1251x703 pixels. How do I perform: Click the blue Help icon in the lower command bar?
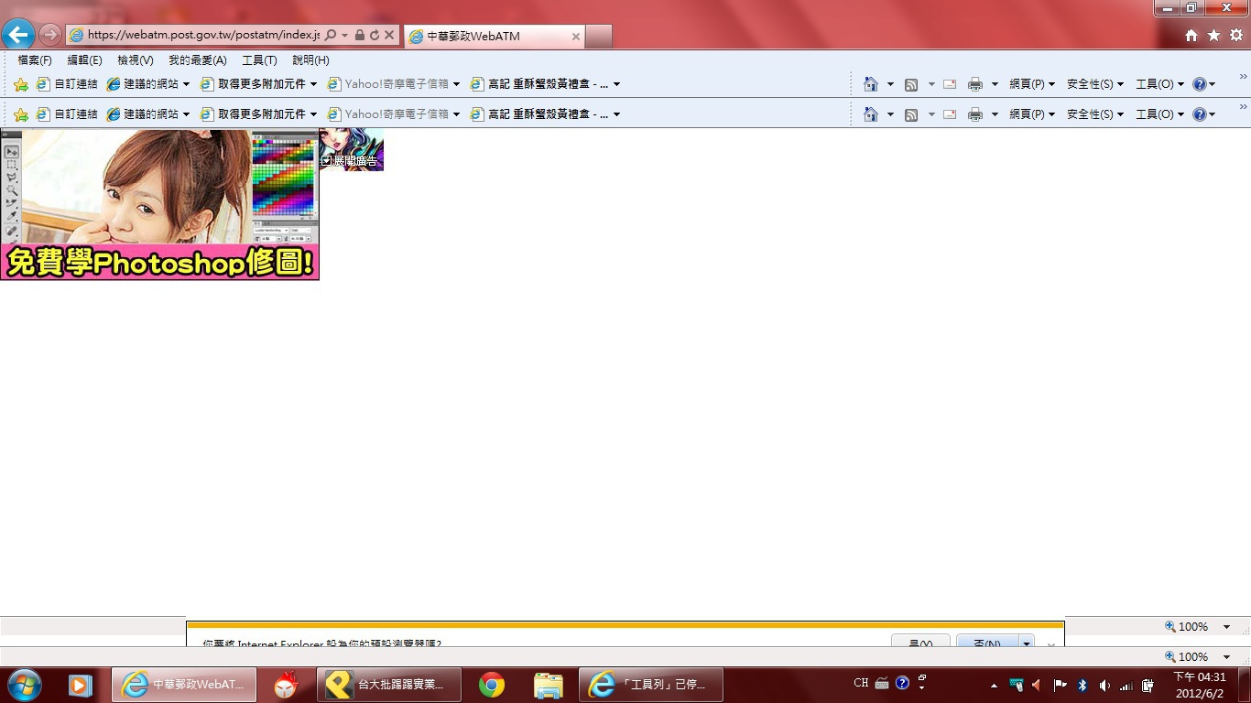(1200, 114)
